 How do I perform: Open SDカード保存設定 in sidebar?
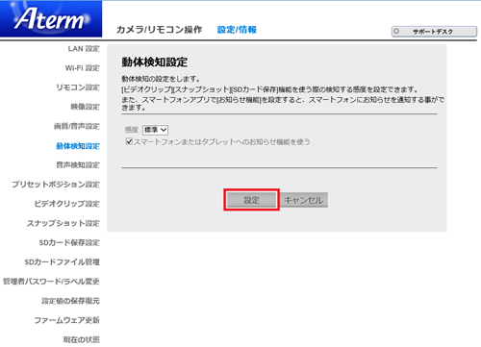[69, 242]
